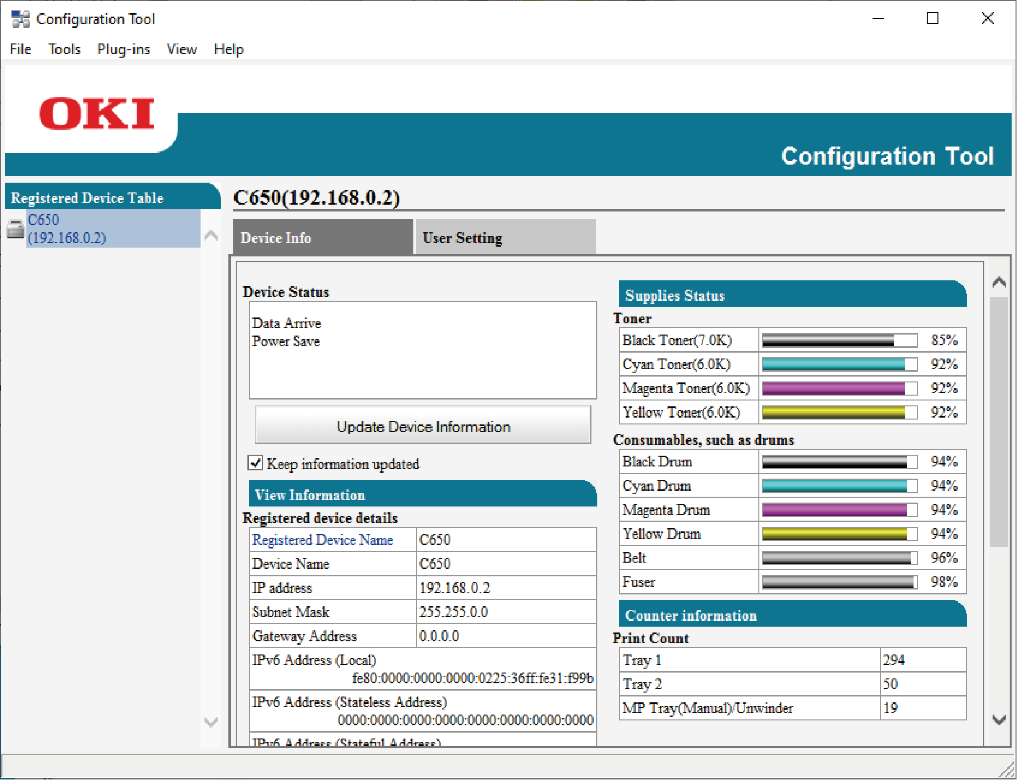This screenshot has width=1017, height=780.
Task: Open the File menu
Action: click(20, 49)
